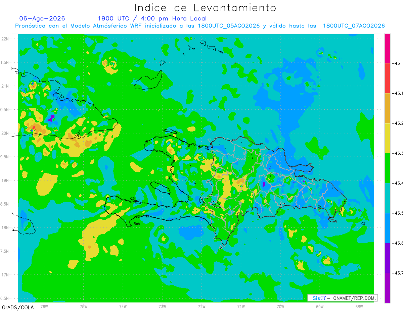
Task: Select the magenta swatch on the color bar
Action: [387, 48]
